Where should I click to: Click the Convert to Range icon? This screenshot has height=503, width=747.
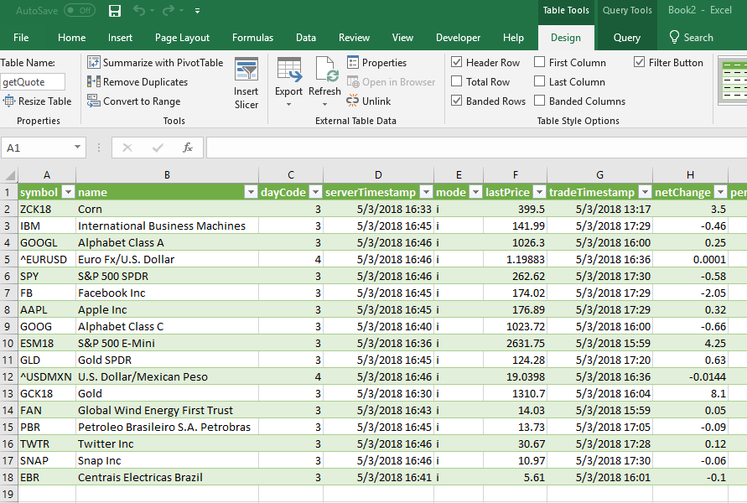pyautogui.click(x=93, y=101)
